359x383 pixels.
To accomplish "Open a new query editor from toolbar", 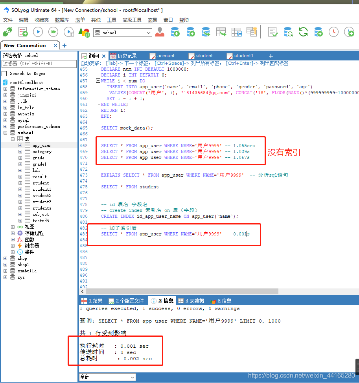I will click(x=23, y=32).
